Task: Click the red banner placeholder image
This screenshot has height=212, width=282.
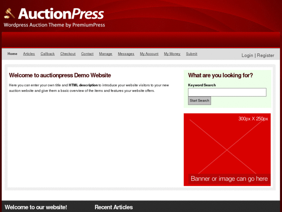Action: coord(227,150)
